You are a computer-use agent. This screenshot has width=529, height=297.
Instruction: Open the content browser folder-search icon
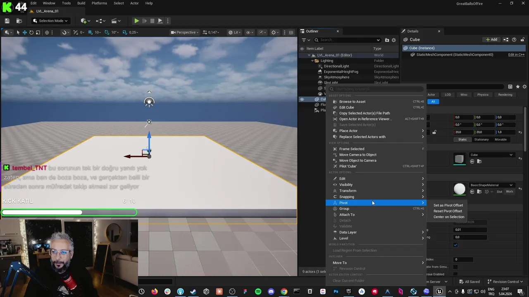(x=19, y=21)
